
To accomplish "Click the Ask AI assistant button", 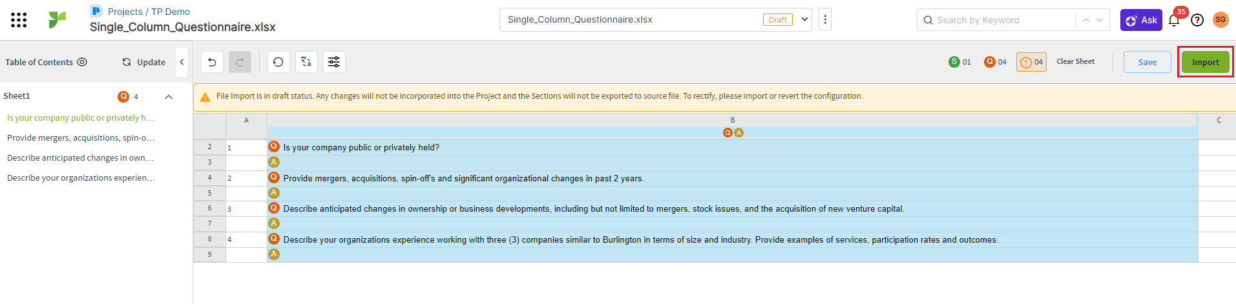I will pyautogui.click(x=1141, y=20).
